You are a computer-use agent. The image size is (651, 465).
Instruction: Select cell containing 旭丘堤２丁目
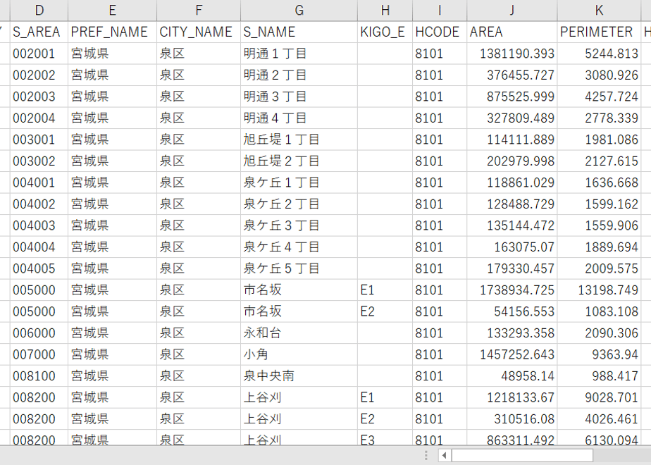pos(299,161)
